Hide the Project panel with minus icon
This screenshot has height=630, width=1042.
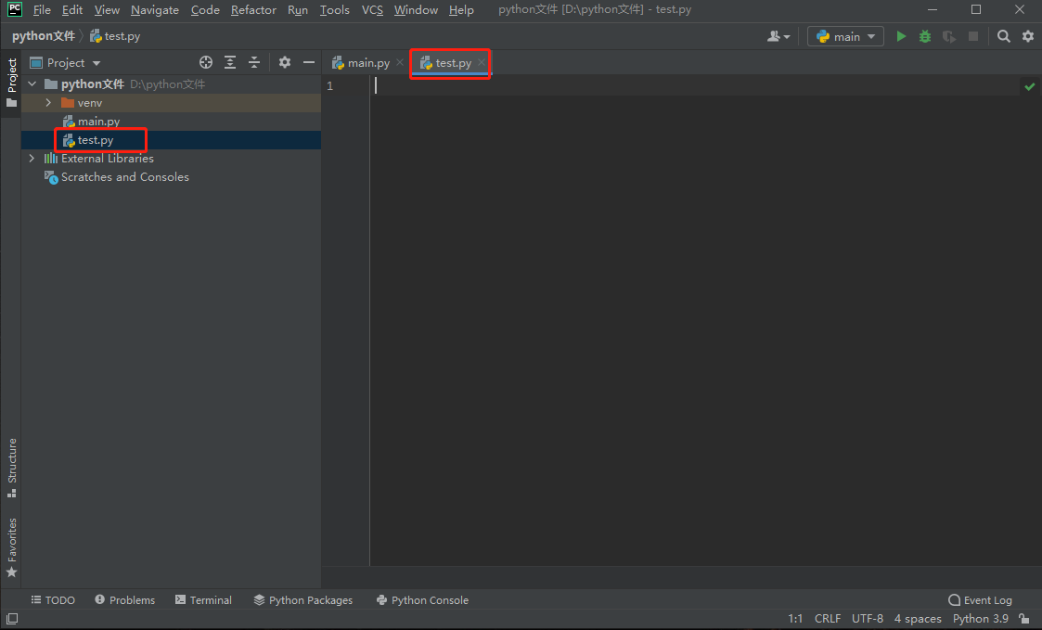308,62
